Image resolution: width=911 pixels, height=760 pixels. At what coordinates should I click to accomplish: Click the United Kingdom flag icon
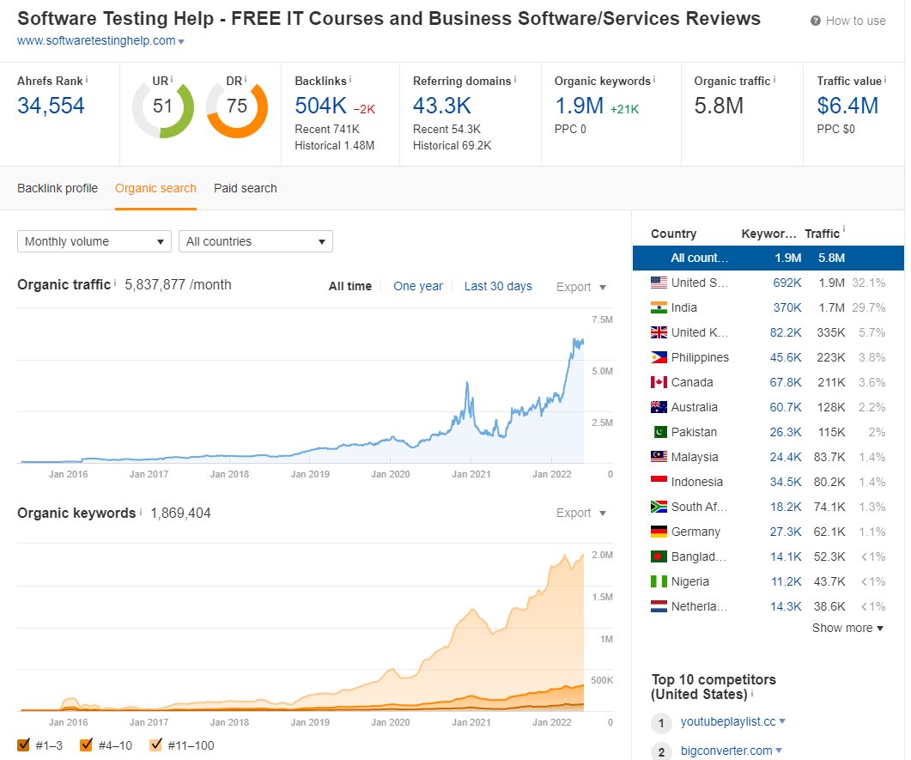click(x=658, y=332)
